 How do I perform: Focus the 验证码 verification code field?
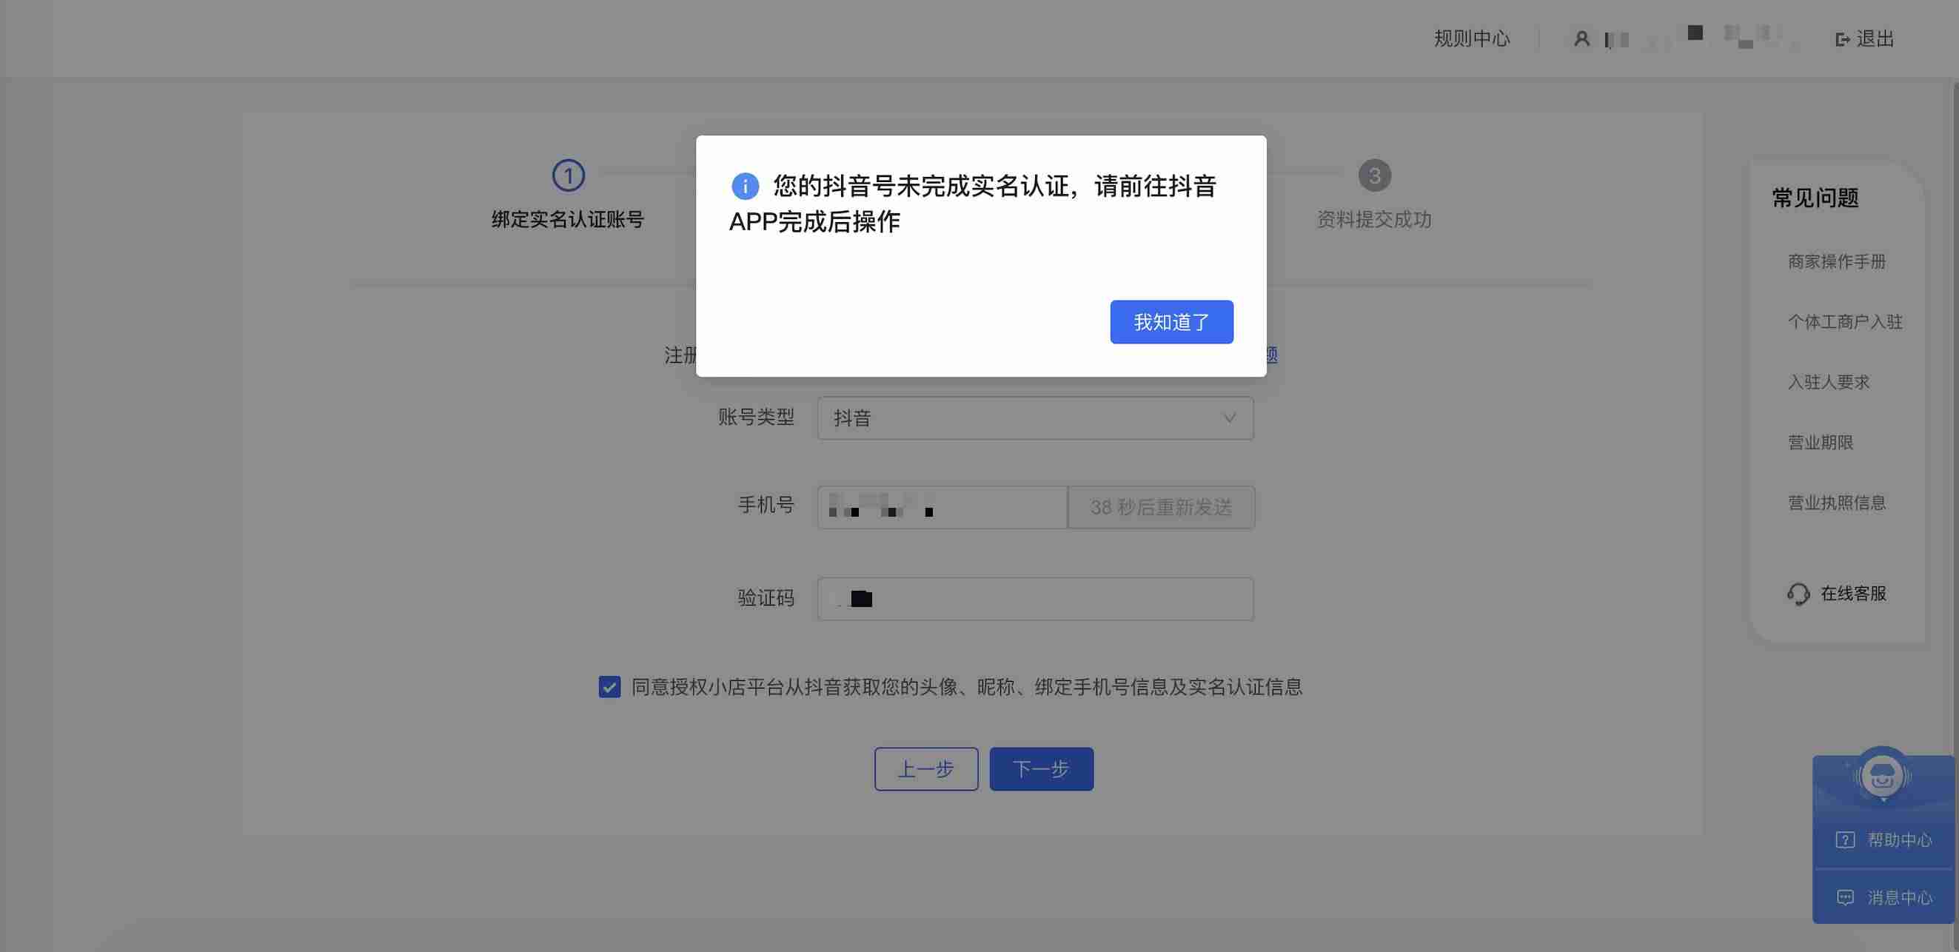point(1035,599)
